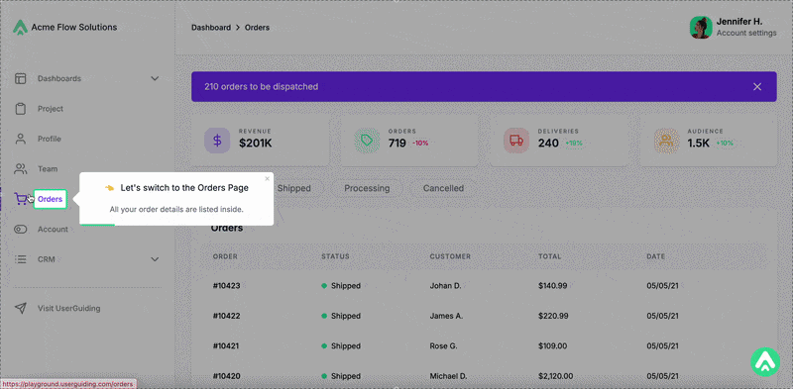Image resolution: width=793 pixels, height=389 pixels.
Task: Click the tooltip title about Orders Page
Action: [x=184, y=188]
